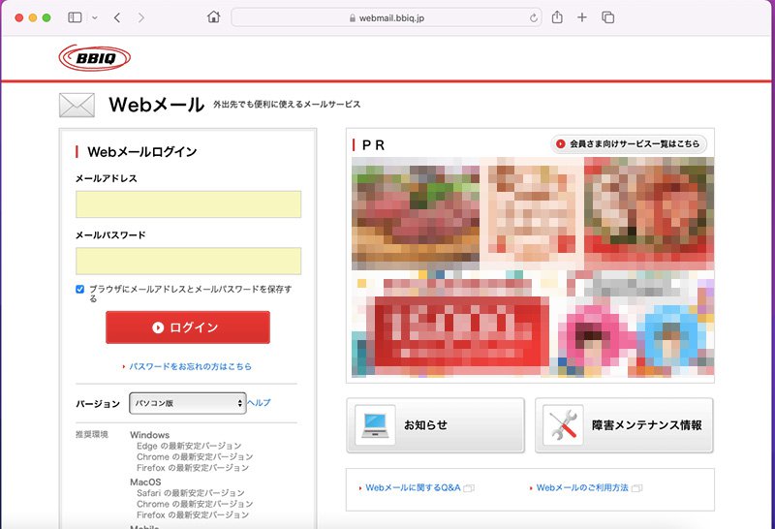
Task: Toggle the save email and password checkbox
Action: coord(80,289)
